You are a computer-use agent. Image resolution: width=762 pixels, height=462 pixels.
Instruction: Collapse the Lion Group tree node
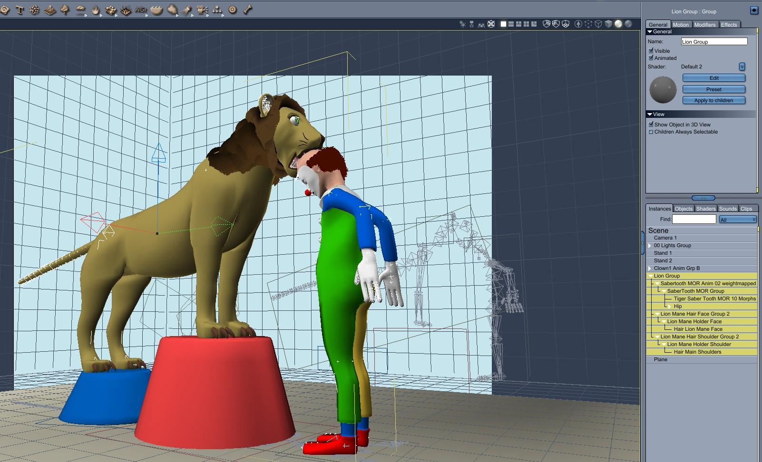coord(650,276)
